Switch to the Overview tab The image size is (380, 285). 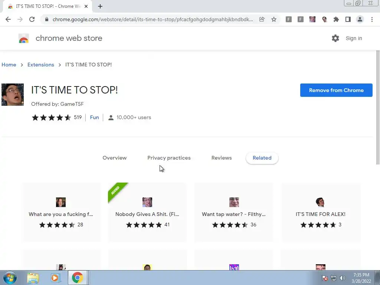[x=115, y=158]
